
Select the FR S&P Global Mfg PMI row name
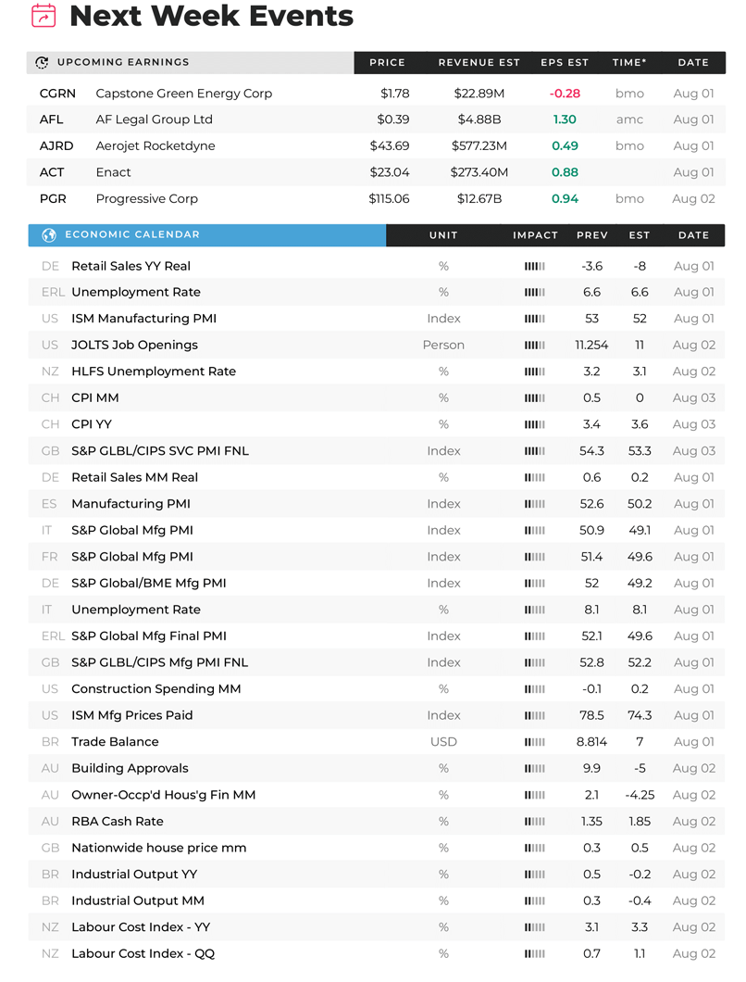click(132, 557)
